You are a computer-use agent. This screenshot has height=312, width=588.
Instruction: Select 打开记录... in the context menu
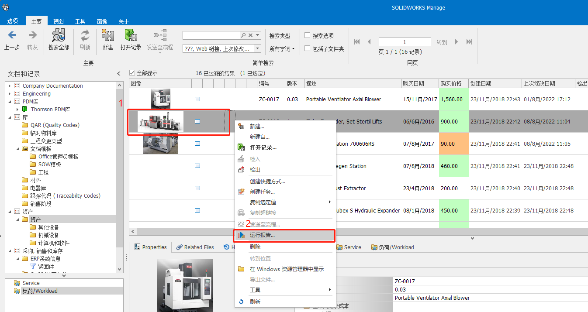point(263,147)
